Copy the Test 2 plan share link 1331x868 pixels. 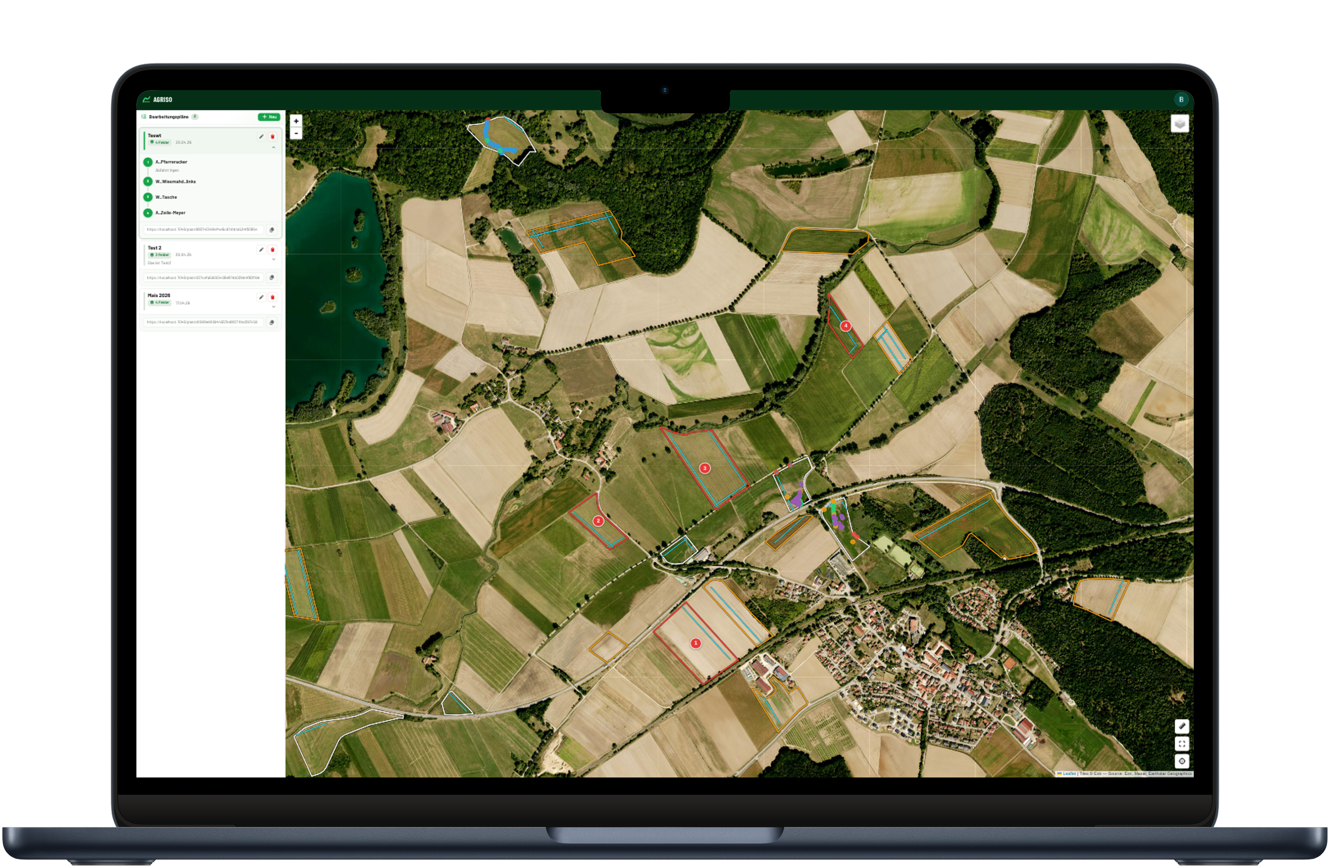(272, 278)
